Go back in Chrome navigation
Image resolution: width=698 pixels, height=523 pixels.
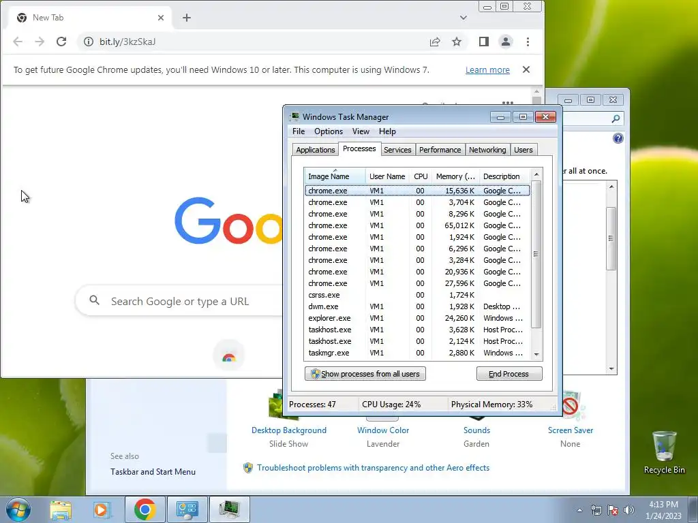(x=18, y=42)
